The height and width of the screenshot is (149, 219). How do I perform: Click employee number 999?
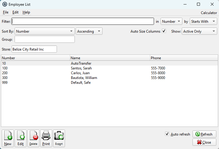pyautogui.click(x=5, y=83)
